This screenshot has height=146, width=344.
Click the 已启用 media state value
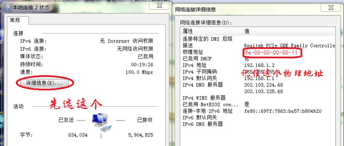145,56
